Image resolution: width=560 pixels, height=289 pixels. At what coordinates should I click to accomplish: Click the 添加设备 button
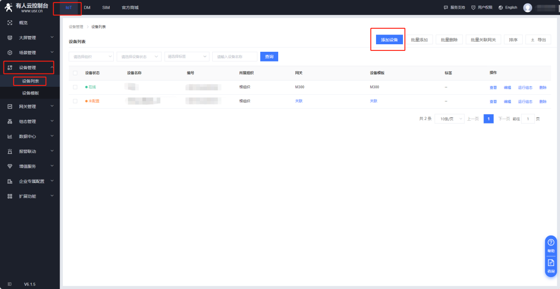tap(389, 40)
